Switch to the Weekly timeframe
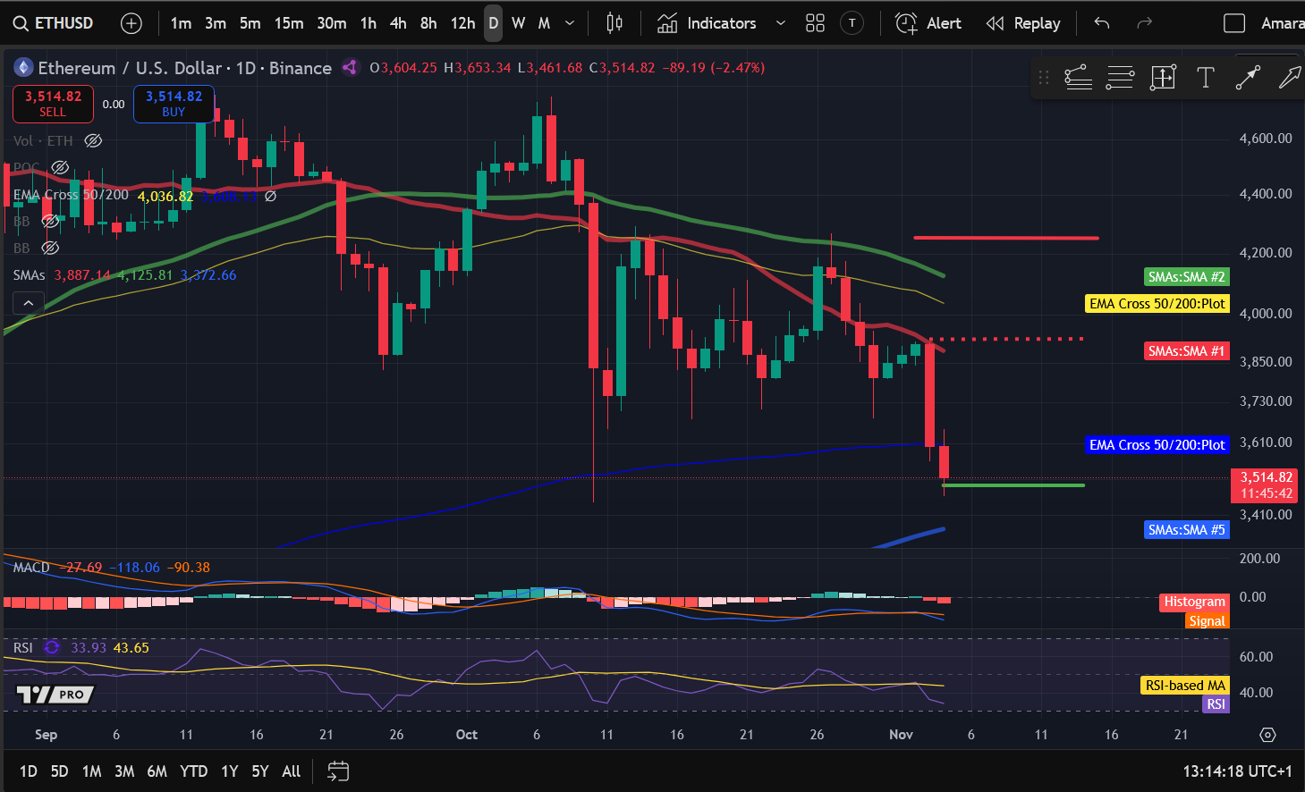Viewport: 1305px width, 792px height. [x=518, y=22]
